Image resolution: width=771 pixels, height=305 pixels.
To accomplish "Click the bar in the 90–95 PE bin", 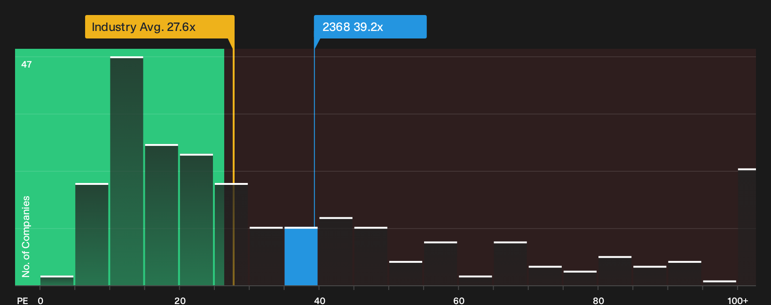I will (684, 273).
